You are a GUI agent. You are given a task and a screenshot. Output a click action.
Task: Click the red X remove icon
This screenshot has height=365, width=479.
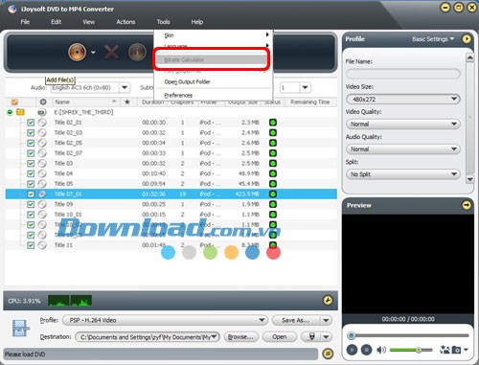111,52
